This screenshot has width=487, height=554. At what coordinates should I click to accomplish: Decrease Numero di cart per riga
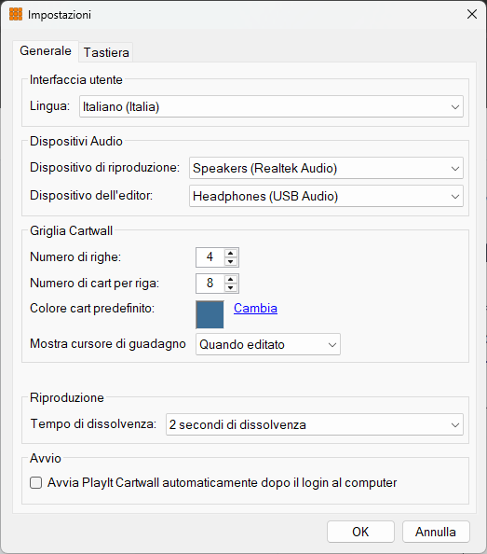pyautogui.click(x=231, y=287)
